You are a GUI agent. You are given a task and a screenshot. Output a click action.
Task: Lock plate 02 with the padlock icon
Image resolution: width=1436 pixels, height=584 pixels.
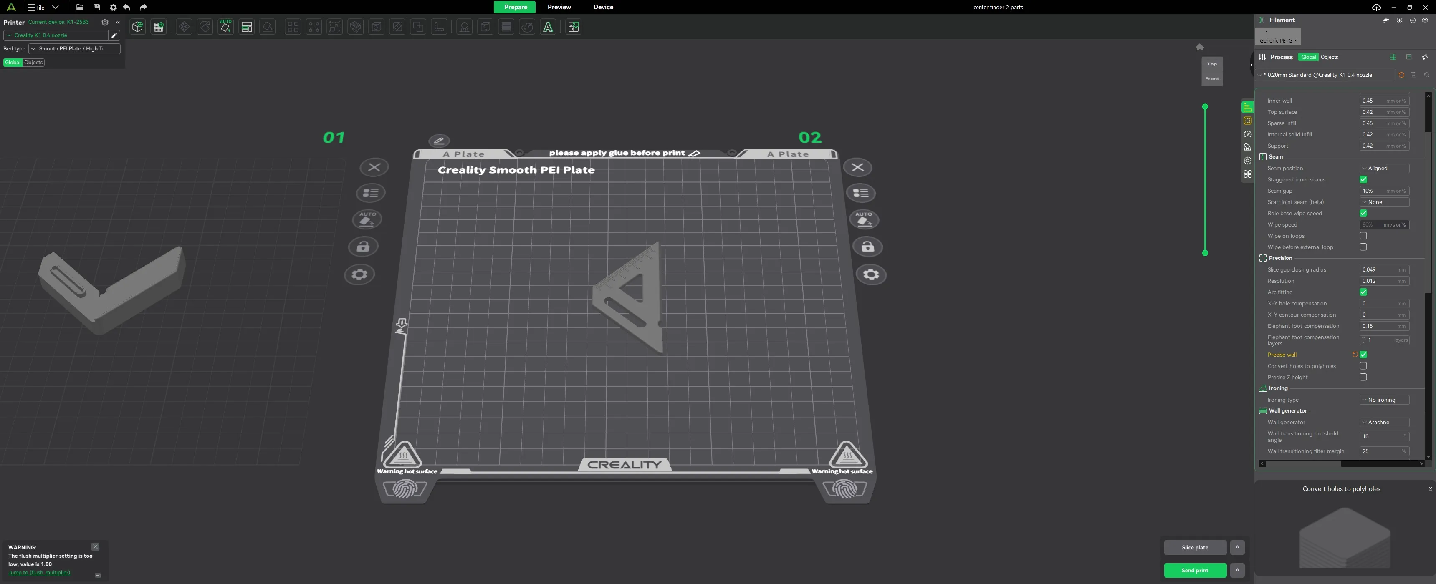[868, 247]
